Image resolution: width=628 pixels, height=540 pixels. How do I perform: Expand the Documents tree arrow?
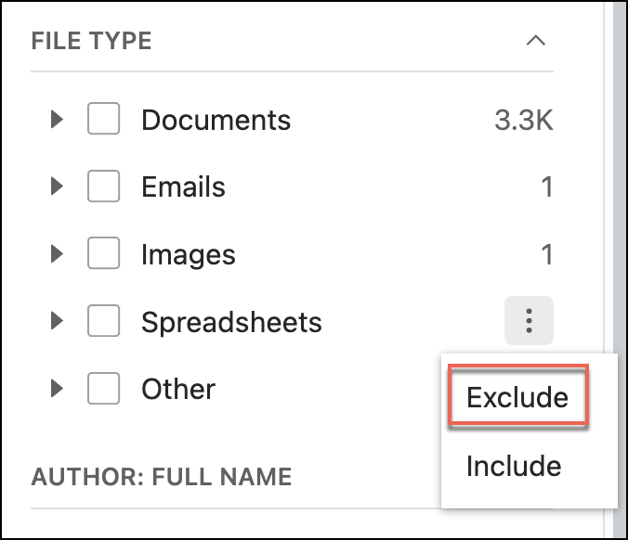tap(57, 120)
